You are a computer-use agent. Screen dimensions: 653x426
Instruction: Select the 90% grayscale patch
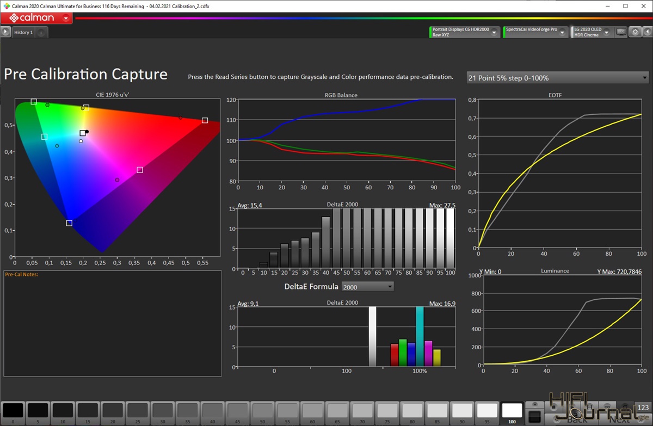click(462, 413)
